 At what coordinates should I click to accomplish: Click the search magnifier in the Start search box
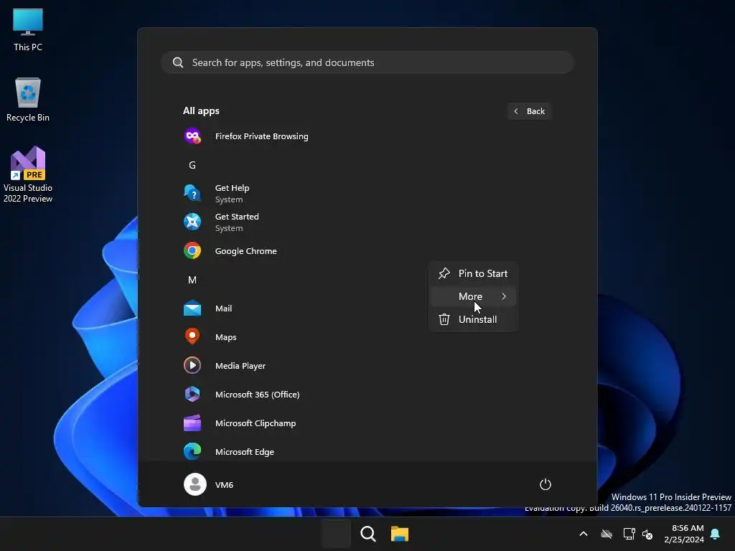178,62
